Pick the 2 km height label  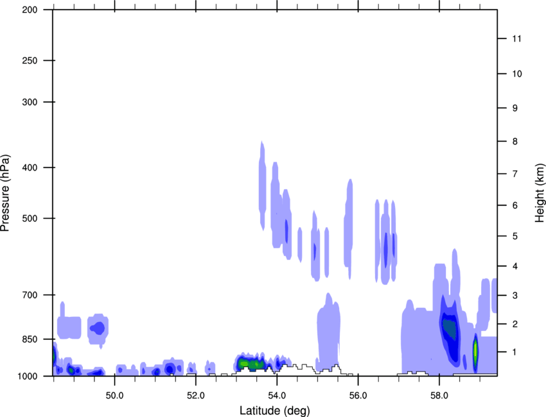click(x=515, y=324)
